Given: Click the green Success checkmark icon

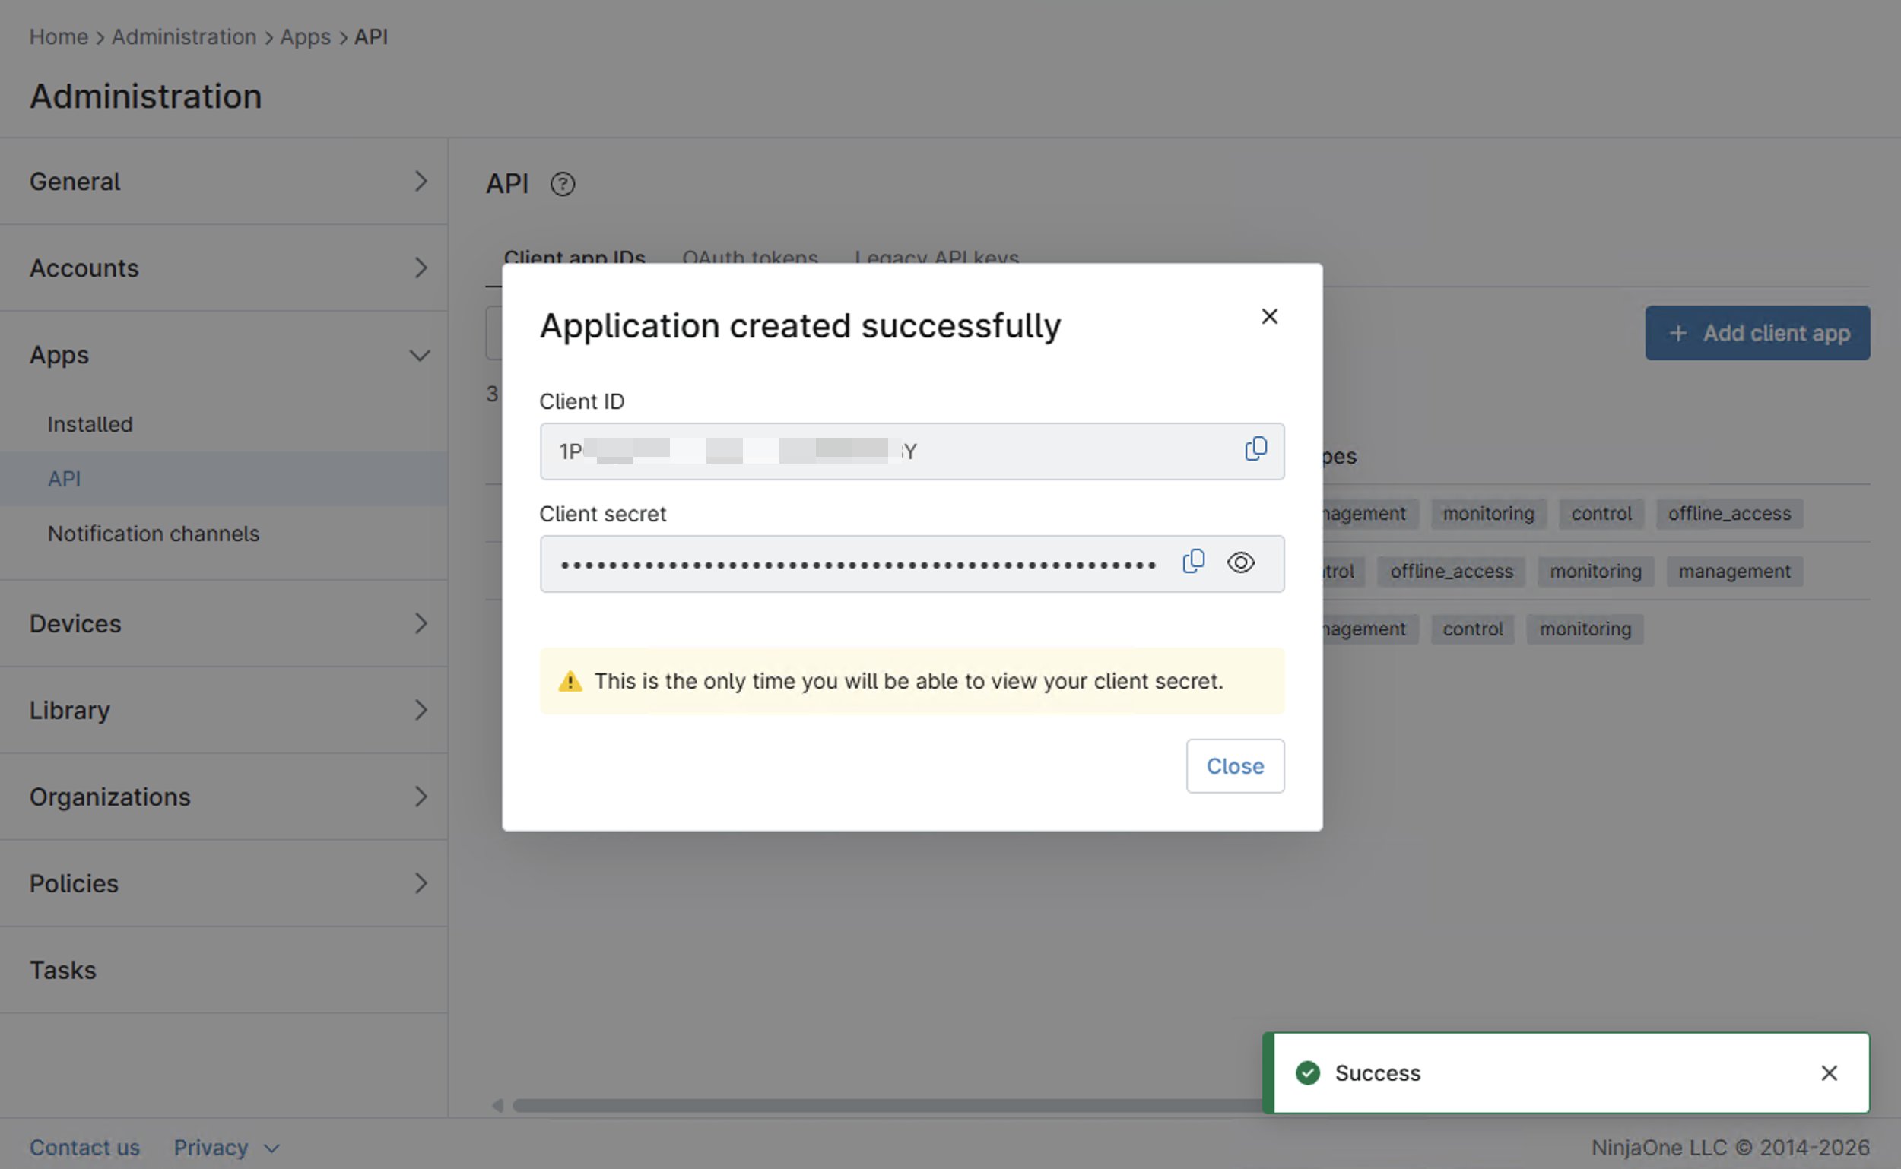Looking at the screenshot, I should [x=1308, y=1073].
